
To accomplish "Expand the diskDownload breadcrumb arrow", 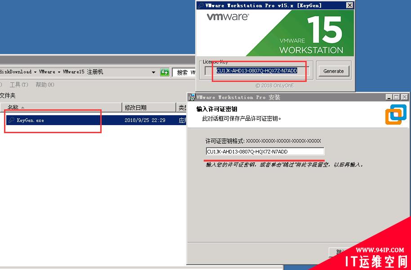I will [x=35, y=72].
